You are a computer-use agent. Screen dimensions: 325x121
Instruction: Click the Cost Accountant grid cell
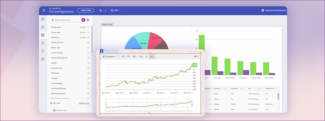point(255,94)
